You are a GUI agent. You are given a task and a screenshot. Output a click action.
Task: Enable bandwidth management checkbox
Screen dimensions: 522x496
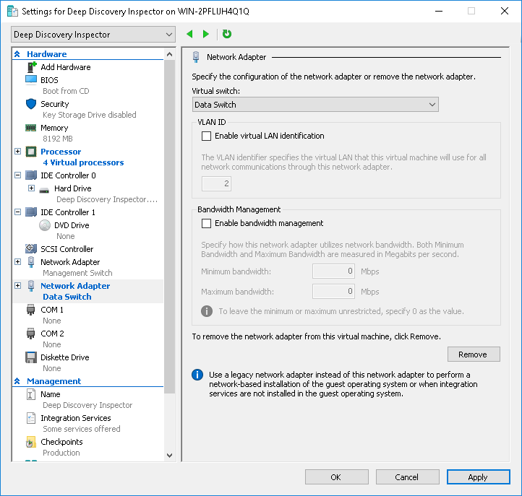tap(207, 223)
